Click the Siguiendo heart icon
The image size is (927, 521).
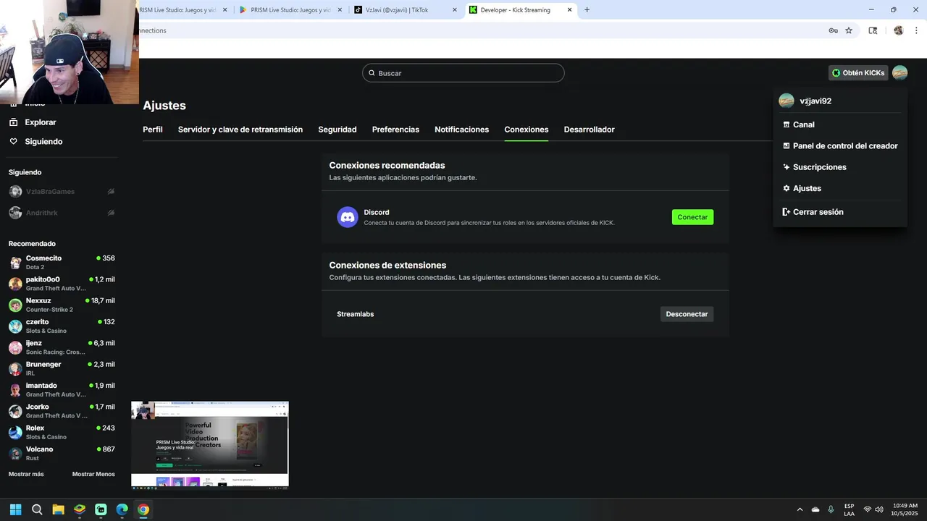(x=13, y=142)
